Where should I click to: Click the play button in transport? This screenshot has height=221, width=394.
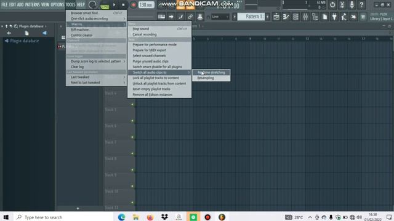(x=115, y=4)
